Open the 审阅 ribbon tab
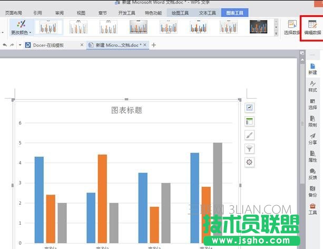Viewport: 323px width, 249px height. pyautogui.click(x=60, y=13)
